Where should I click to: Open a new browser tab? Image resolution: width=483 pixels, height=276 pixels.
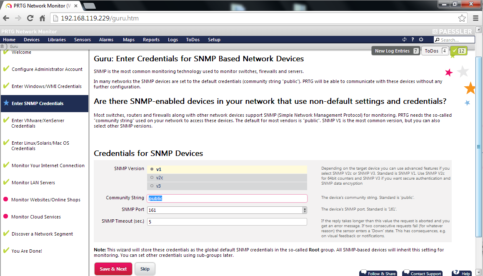coord(90,6)
